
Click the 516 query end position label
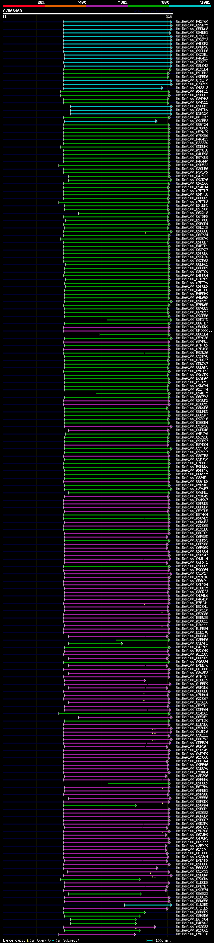tap(169, 16)
